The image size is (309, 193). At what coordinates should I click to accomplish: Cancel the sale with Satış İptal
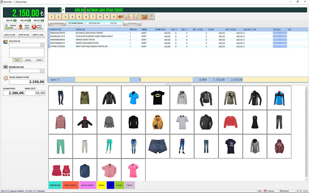pyautogui.click(x=37, y=27)
